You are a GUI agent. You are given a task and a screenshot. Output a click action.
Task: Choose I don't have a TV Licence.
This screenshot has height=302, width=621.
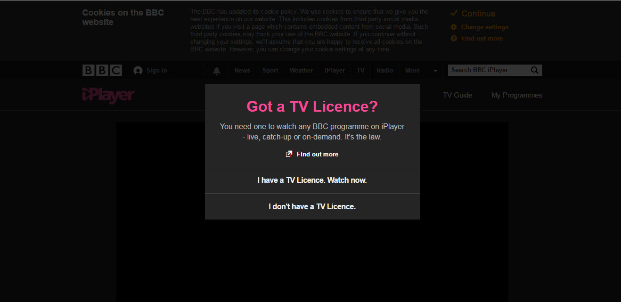pos(312,206)
